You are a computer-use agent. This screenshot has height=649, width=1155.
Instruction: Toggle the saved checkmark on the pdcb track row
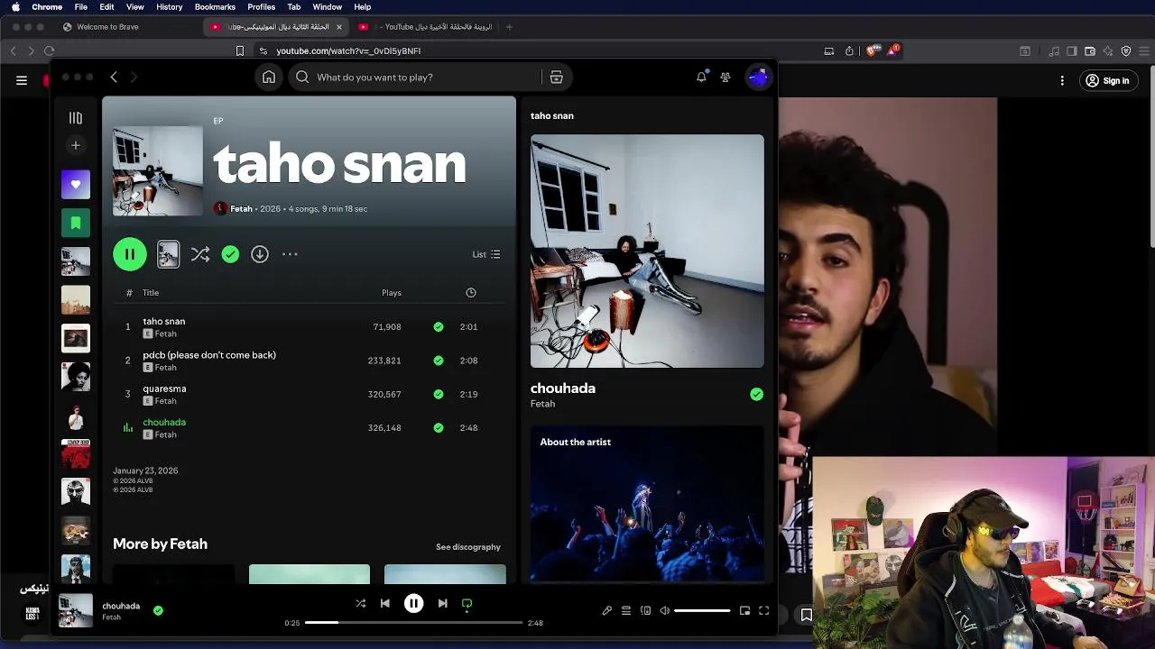[x=439, y=361]
